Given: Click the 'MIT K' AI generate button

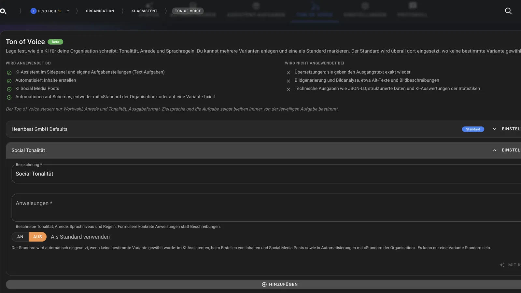Looking at the screenshot, I should click(510, 265).
